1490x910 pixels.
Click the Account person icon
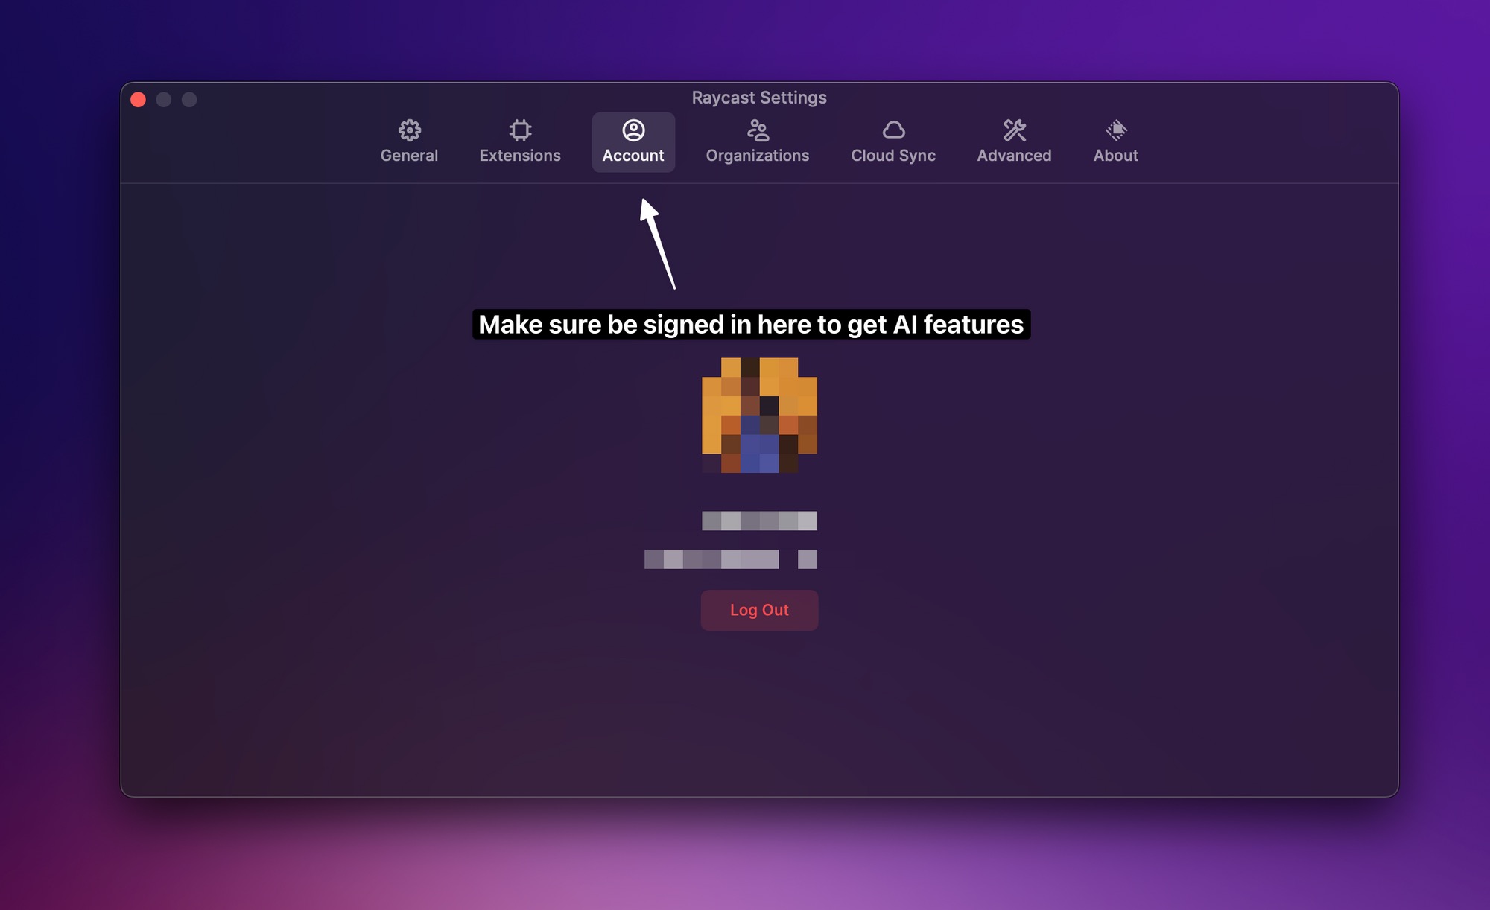click(633, 130)
